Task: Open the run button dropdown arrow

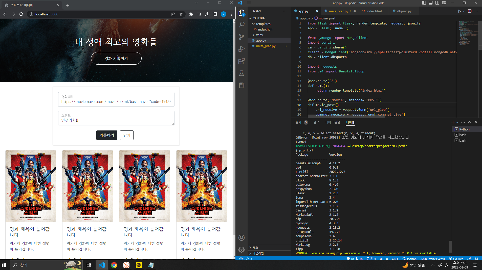Action: [x=464, y=11]
